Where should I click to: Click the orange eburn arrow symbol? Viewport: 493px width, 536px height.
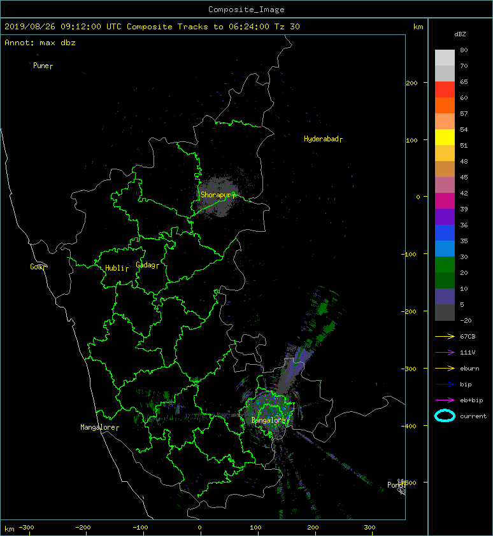445,369
